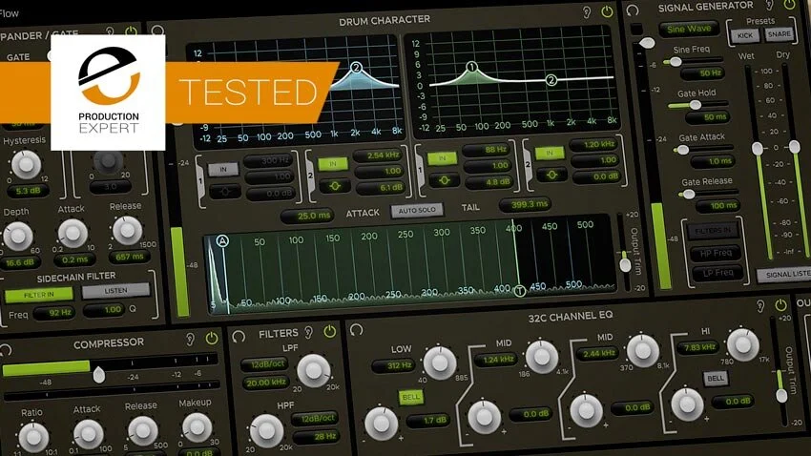This screenshot has width=811, height=456.
Task: Click the 25.0 ms attack value field
Action: tap(307, 216)
